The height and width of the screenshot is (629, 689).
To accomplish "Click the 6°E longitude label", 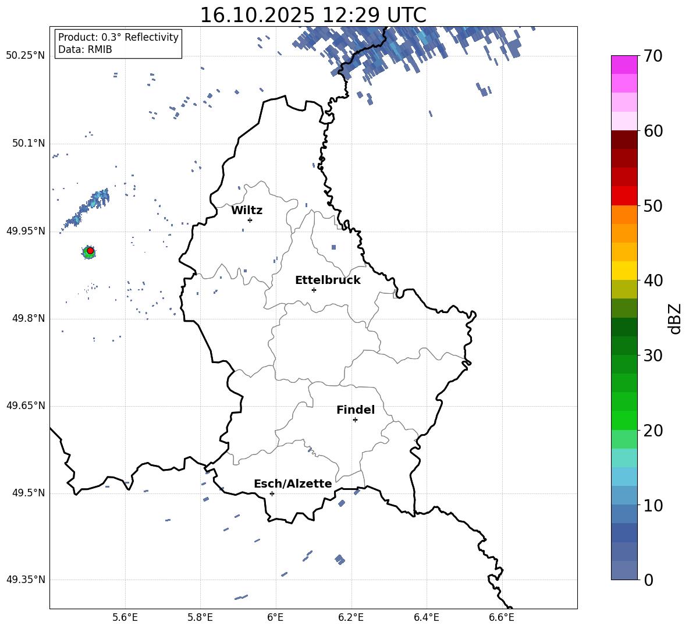I will pos(275,617).
